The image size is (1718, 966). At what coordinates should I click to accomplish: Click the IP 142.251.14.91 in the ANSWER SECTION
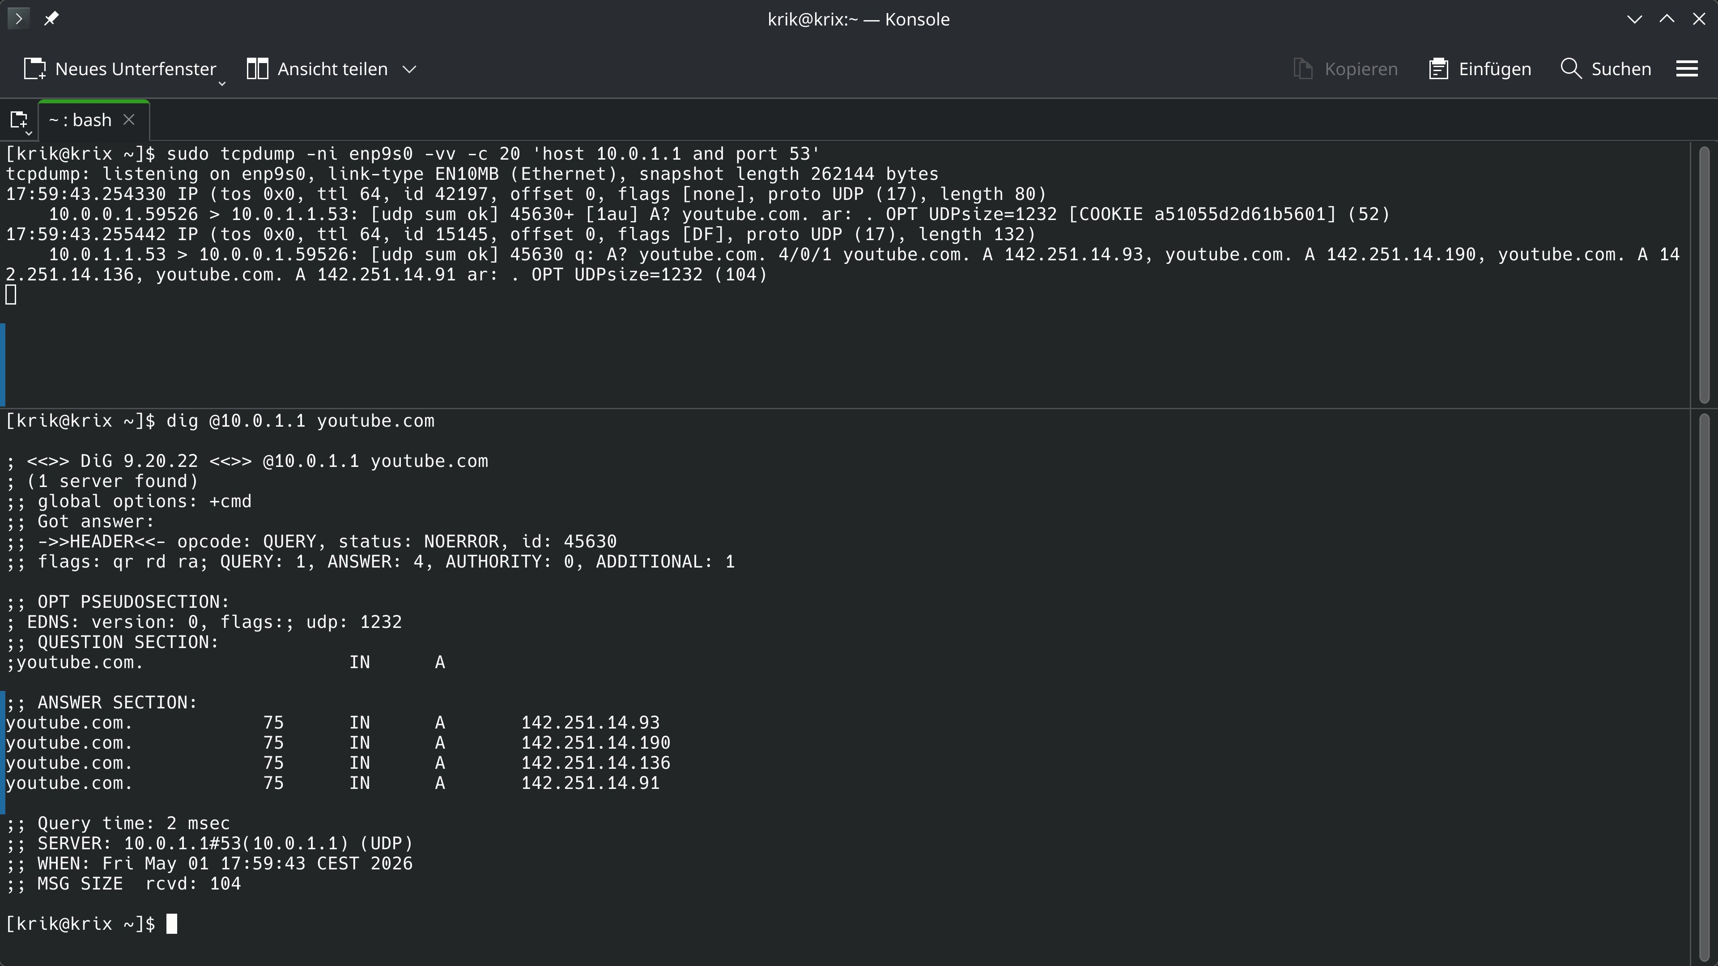click(x=590, y=784)
